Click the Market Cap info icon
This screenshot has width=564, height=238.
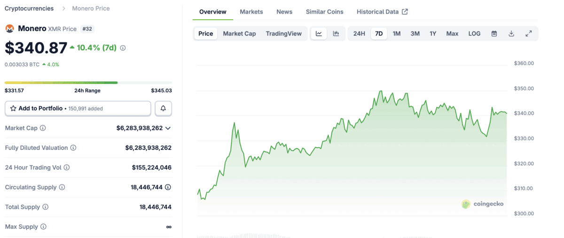tap(43, 128)
